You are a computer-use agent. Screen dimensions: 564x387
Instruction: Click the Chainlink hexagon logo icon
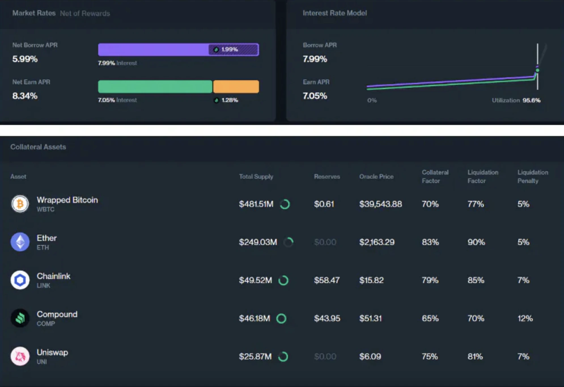coord(20,280)
